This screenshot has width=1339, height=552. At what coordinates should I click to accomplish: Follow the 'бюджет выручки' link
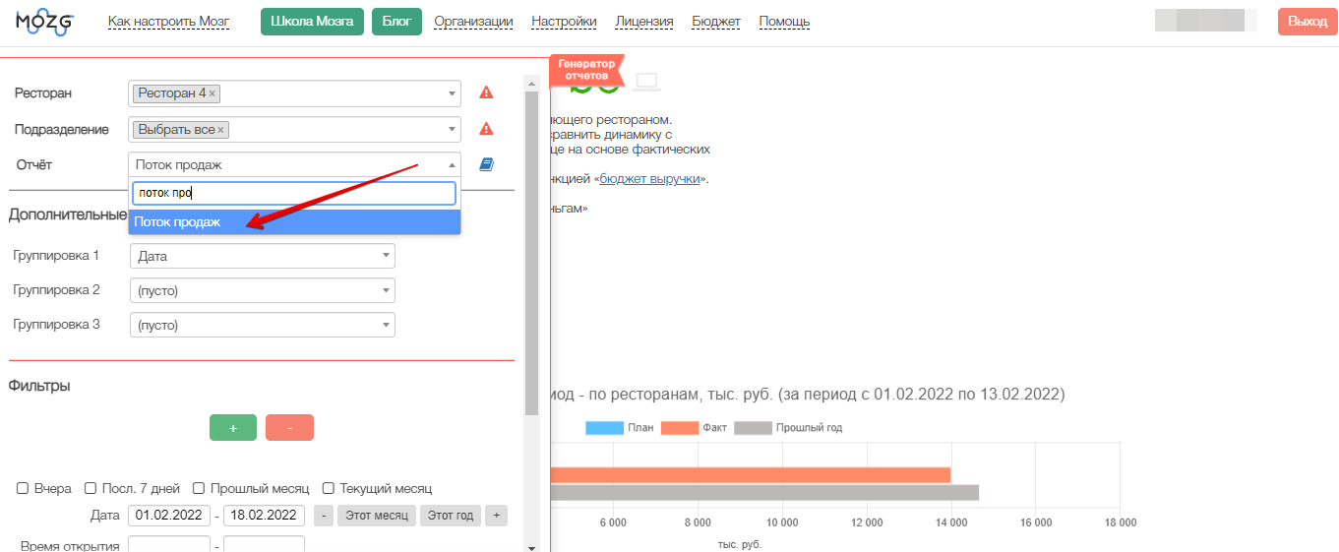650,179
